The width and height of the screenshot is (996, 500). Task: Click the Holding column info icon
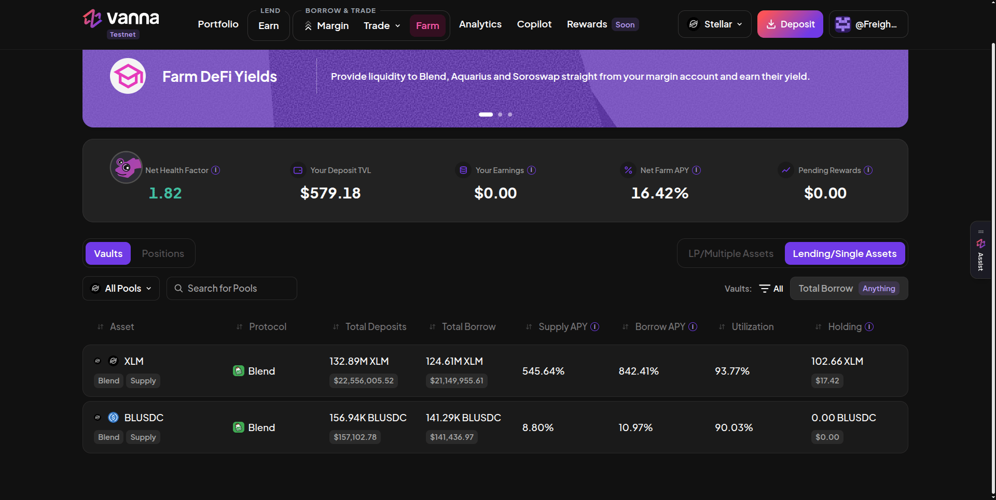click(869, 327)
